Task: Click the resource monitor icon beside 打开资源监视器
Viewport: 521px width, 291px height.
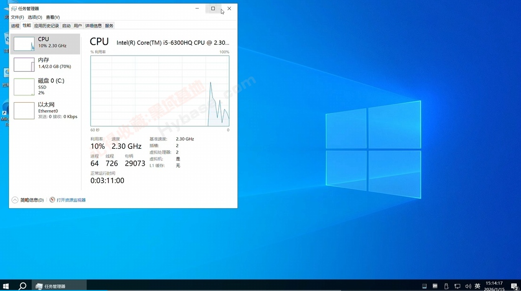Action: (x=52, y=200)
